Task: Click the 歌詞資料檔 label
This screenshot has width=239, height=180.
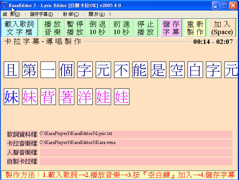Action: click(22, 135)
